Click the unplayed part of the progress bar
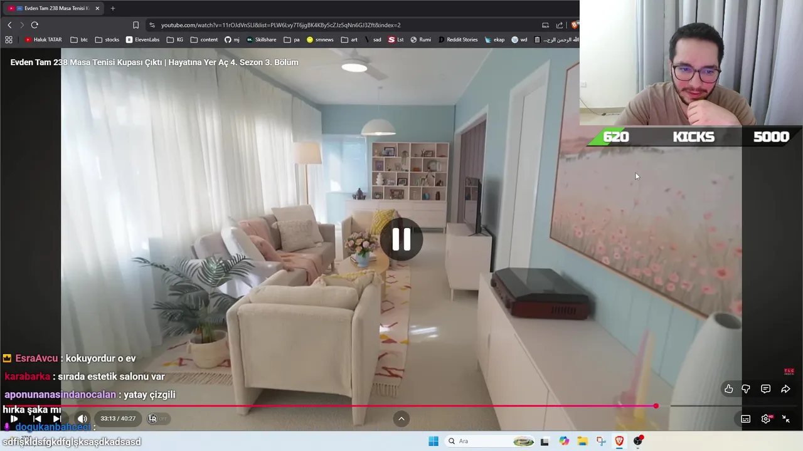 [728, 406]
